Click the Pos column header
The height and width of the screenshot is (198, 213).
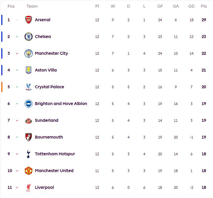click(11, 6)
